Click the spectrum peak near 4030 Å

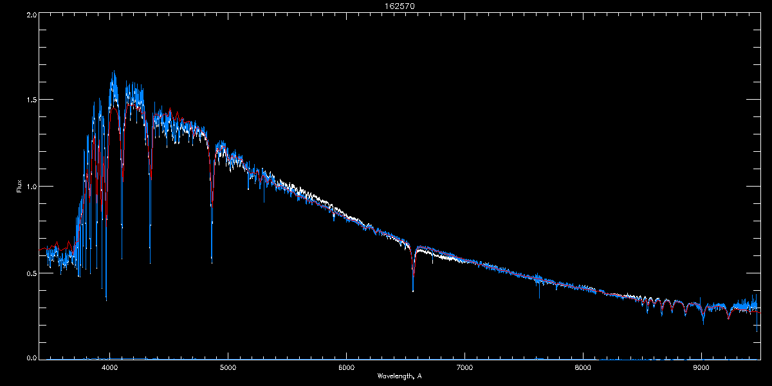(114, 80)
